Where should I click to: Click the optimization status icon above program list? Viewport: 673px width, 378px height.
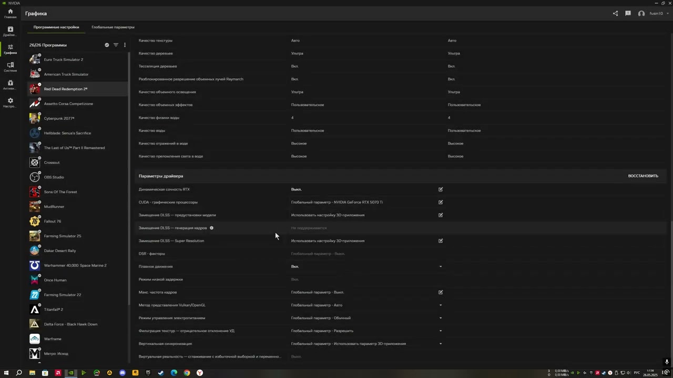107,45
